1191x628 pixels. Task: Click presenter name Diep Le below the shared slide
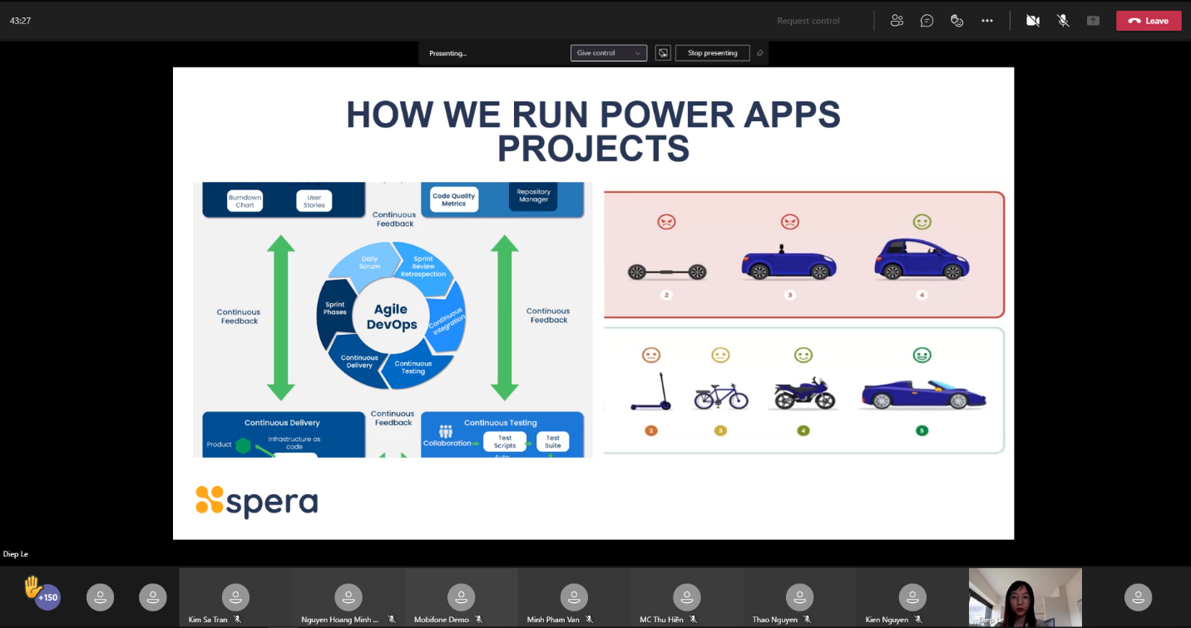[16, 554]
